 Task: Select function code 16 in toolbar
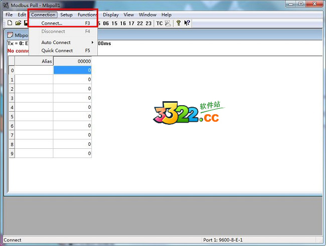pos(123,23)
